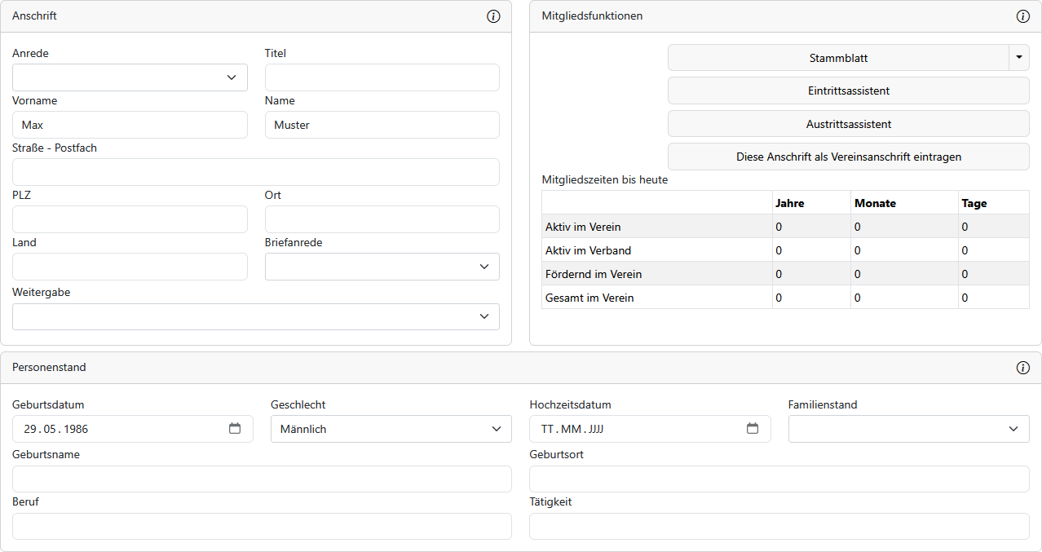Click the info icon in Personenstand panel
Screen dimensions: 1042x552
coord(1023,368)
